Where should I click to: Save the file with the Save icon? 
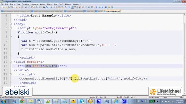9,7
